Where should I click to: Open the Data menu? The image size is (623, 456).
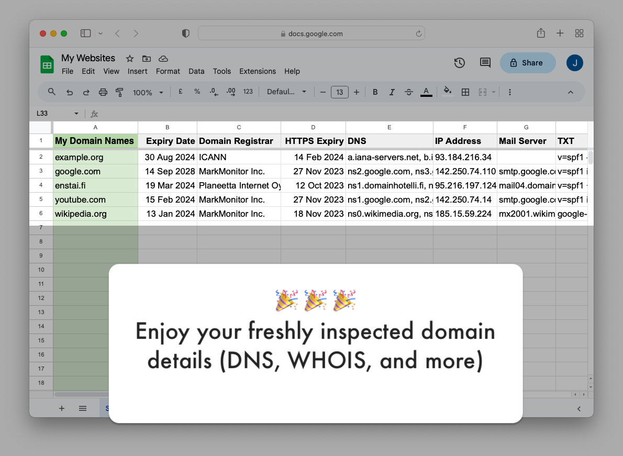pos(196,71)
